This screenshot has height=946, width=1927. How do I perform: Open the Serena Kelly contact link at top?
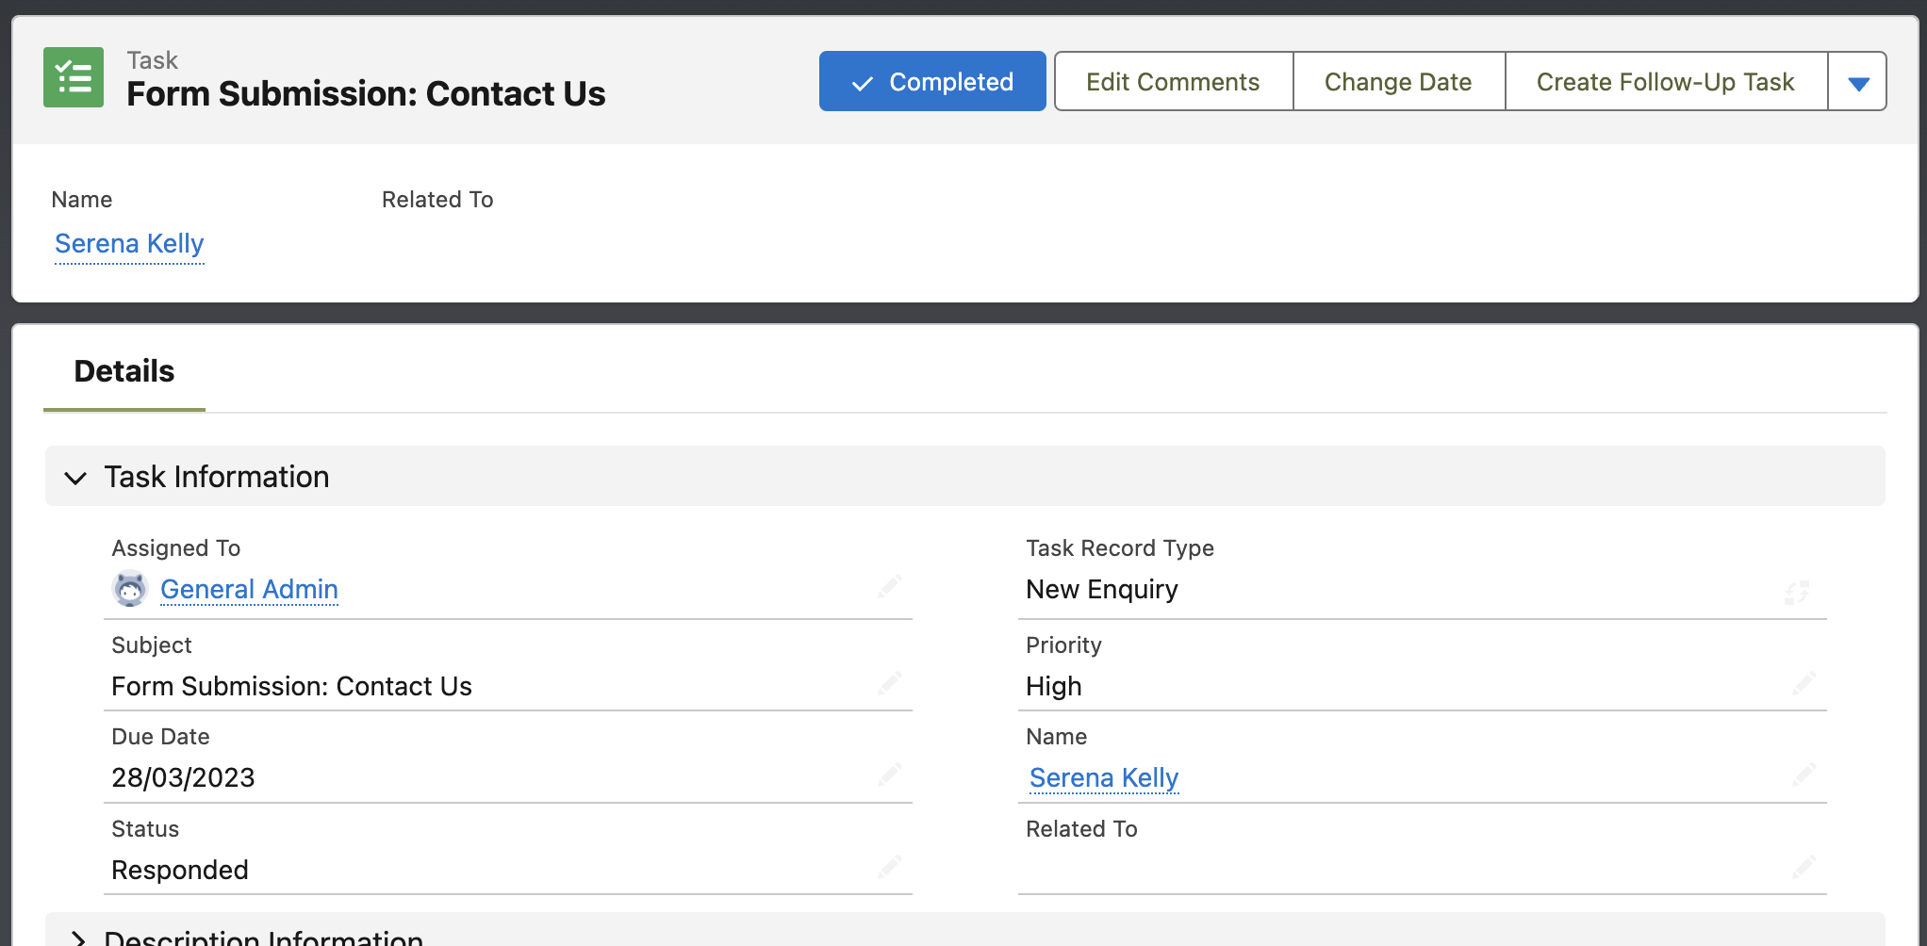[x=128, y=243]
